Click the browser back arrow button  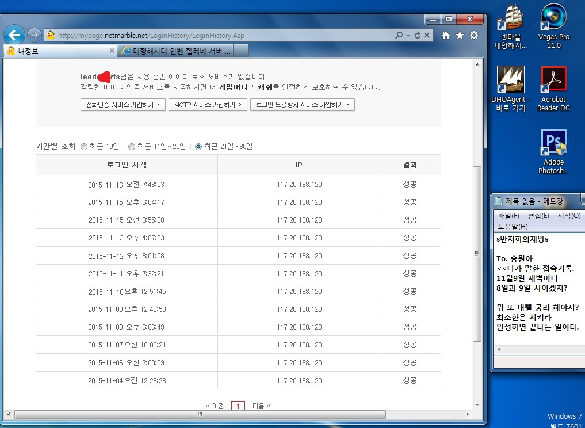pyautogui.click(x=14, y=35)
